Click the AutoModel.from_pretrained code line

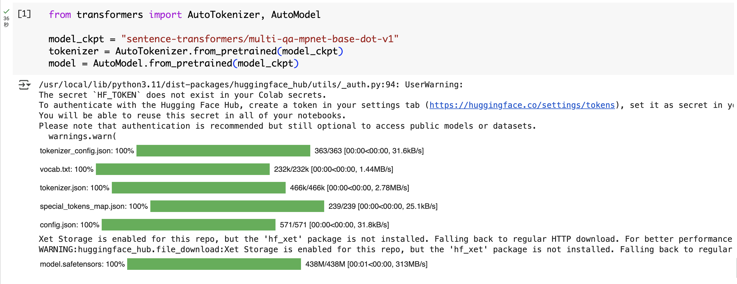(174, 63)
